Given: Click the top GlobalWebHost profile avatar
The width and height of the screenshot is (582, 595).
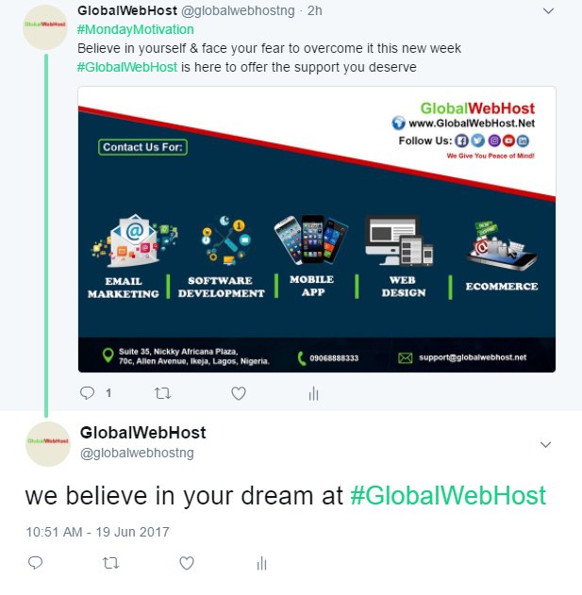Looking at the screenshot, I should 45,27.
